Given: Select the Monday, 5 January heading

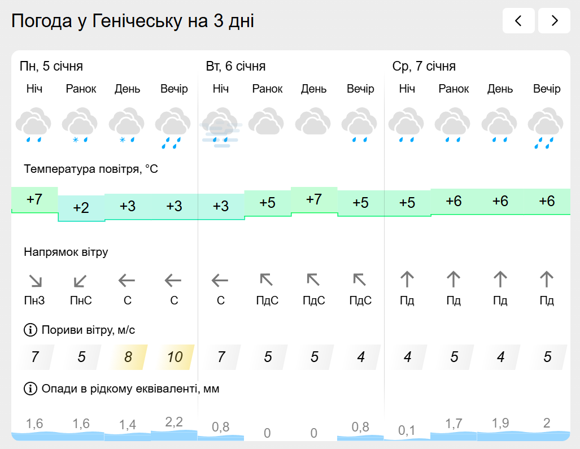Looking at the screenshot, I should tap(51, 67).
